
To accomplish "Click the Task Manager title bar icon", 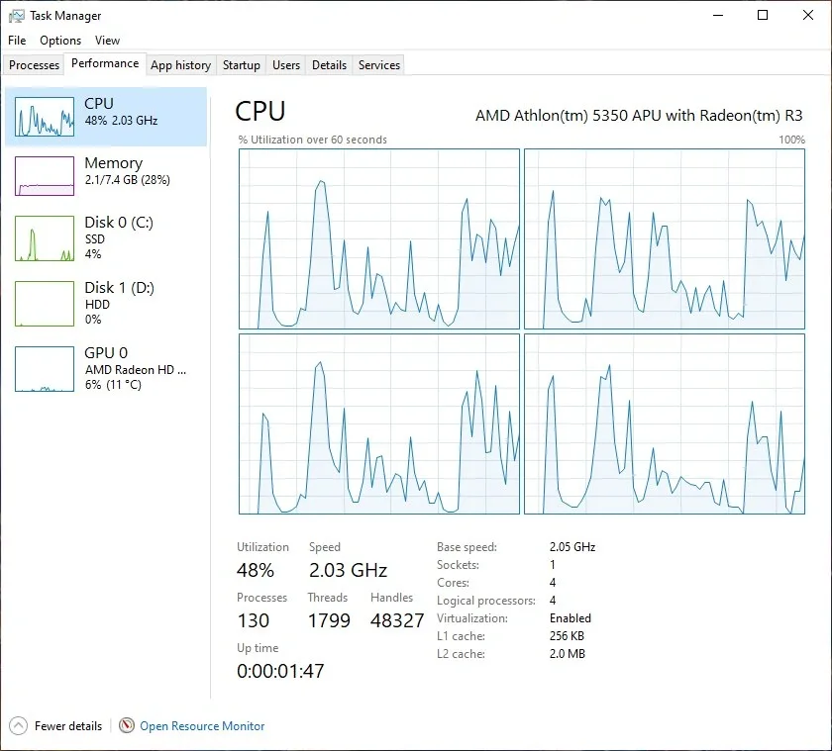I will pyautogui.click(x=17, y=16).
